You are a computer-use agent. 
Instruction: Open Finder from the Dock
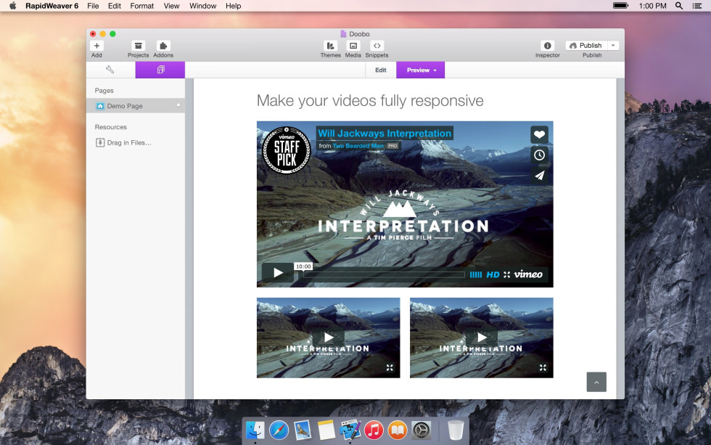pos(255,430)
